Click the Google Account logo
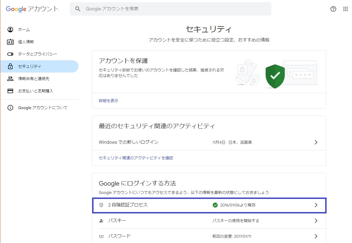The width and height of the screenshot is (352, 243). (x=32, y=9)
